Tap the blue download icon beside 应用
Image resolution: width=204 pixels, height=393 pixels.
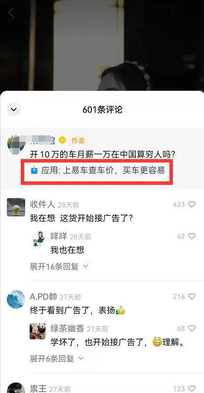(34, 170)
